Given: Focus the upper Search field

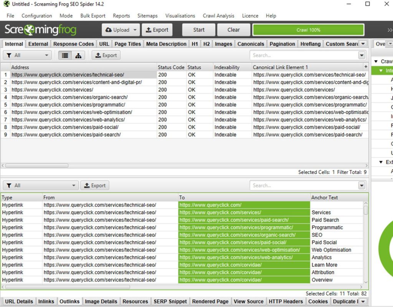Looking at the screenshot, I should pos(304,55).
